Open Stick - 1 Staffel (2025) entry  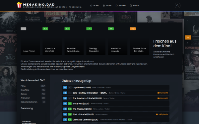coord(116,114)
